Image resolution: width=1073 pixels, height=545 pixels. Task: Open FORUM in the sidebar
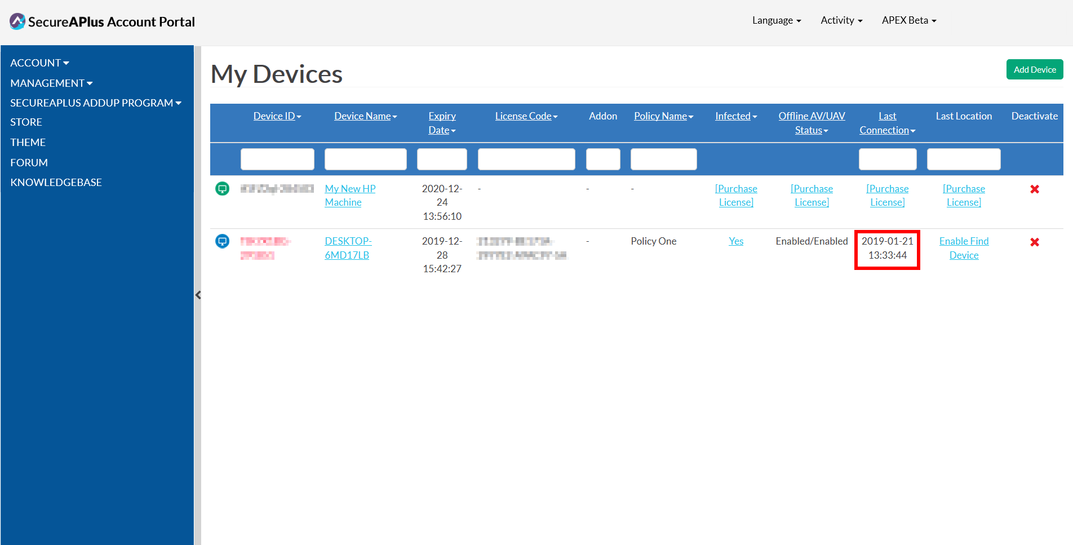pos(29,162)
